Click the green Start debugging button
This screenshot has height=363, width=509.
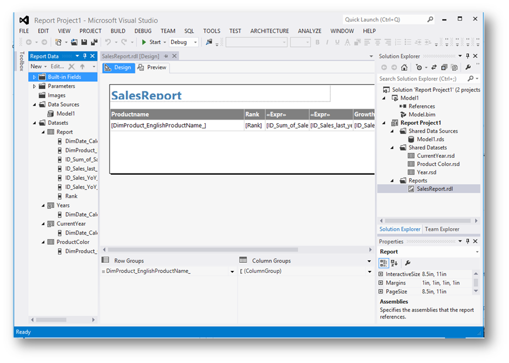click(x=152, y=42)
